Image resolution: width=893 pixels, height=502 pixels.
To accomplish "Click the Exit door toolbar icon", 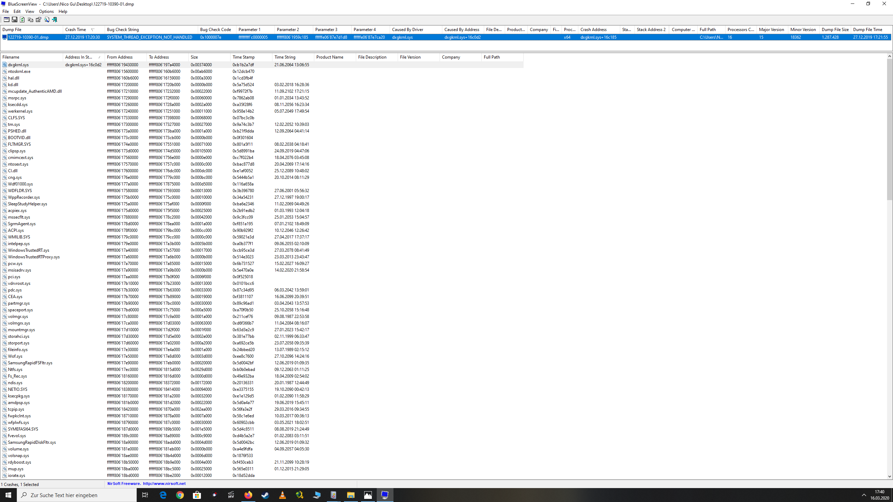I will (55, 20).
